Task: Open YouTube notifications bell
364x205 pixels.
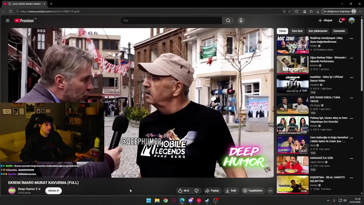Action: [341, 20]
